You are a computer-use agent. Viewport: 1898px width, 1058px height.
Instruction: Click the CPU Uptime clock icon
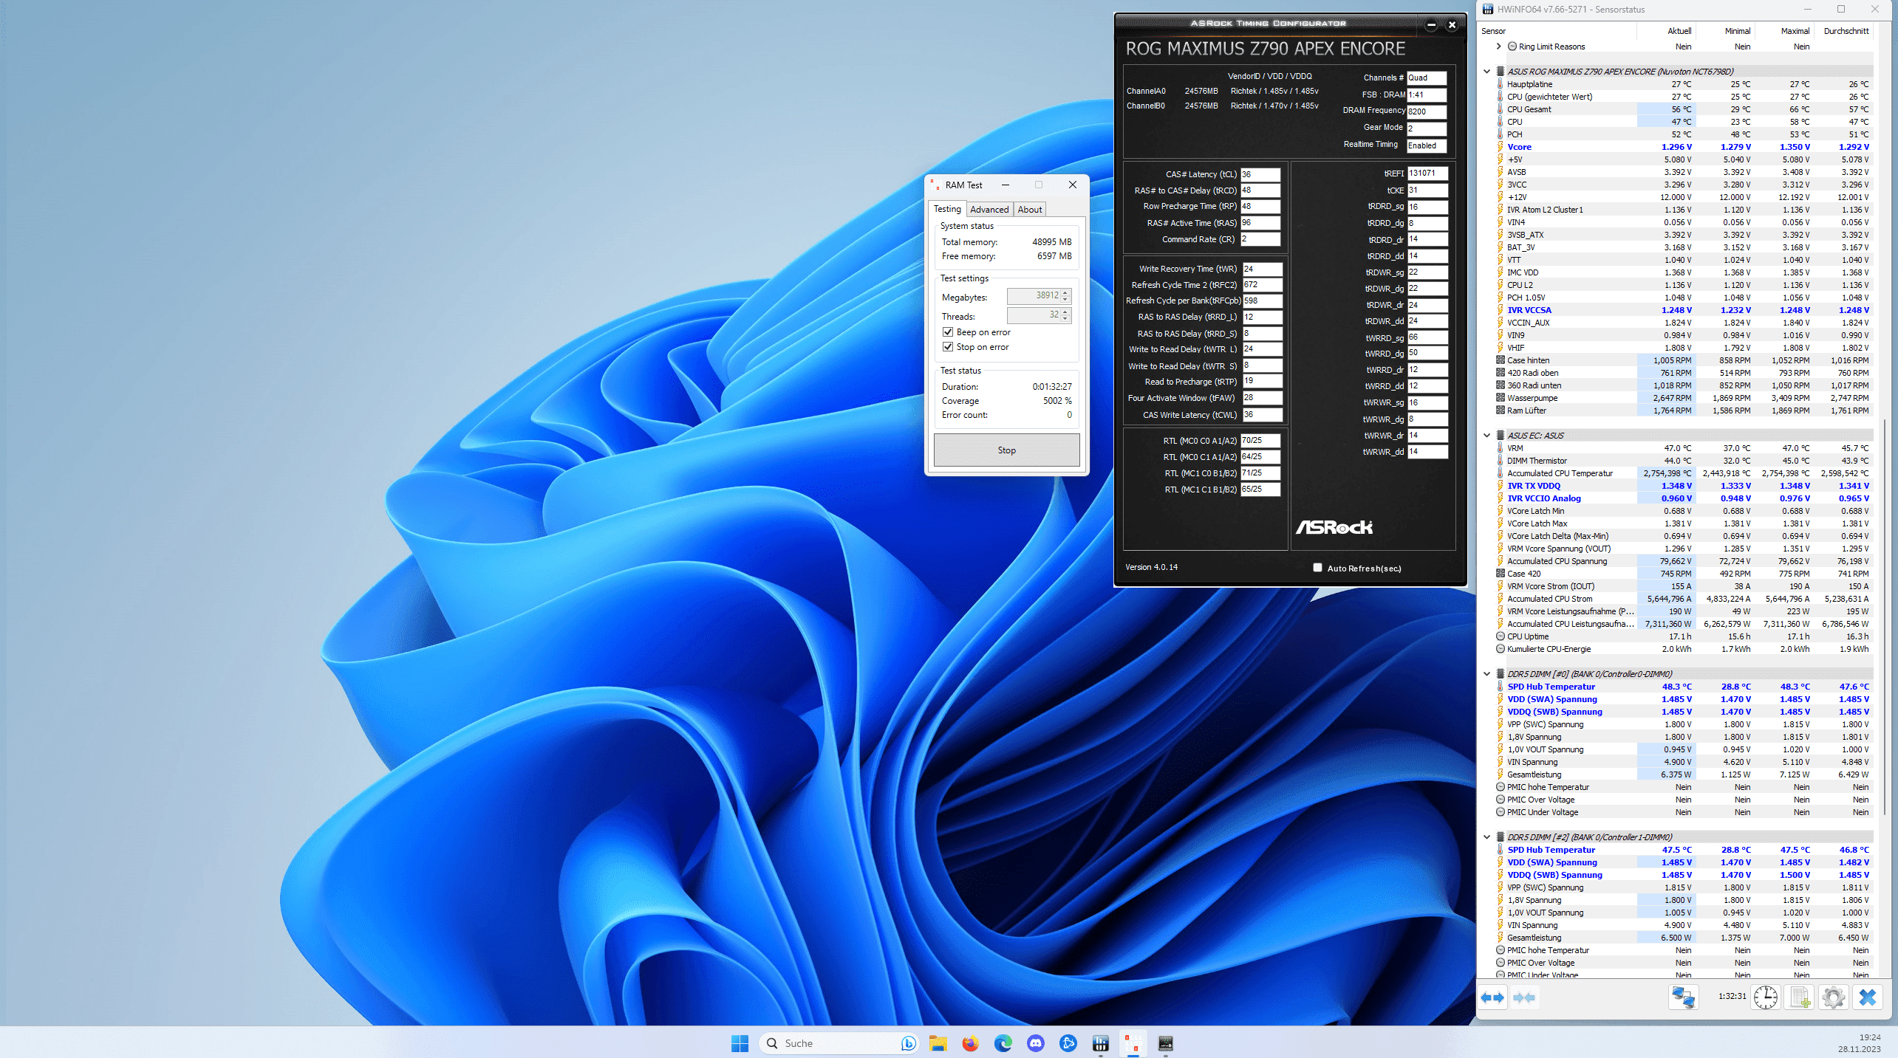1501,636
